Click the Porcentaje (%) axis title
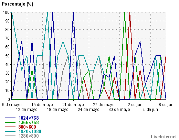The height and width of the screenshot is (140, 179). click(x=18, y=4)
